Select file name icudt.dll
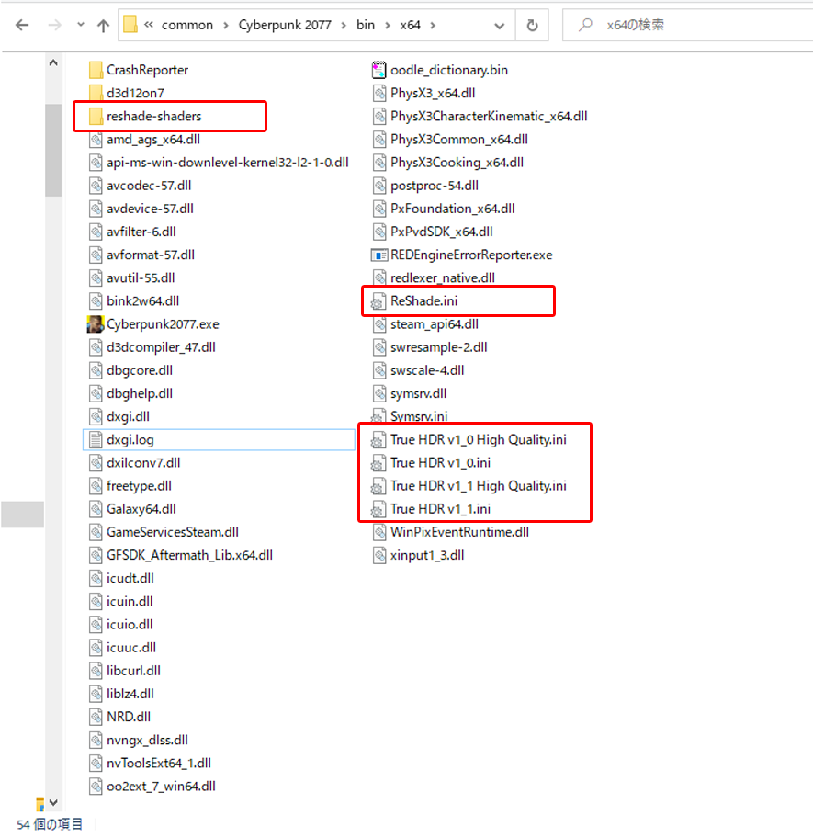The width and height of the screenshot is (813, 838). click(130, 578)
